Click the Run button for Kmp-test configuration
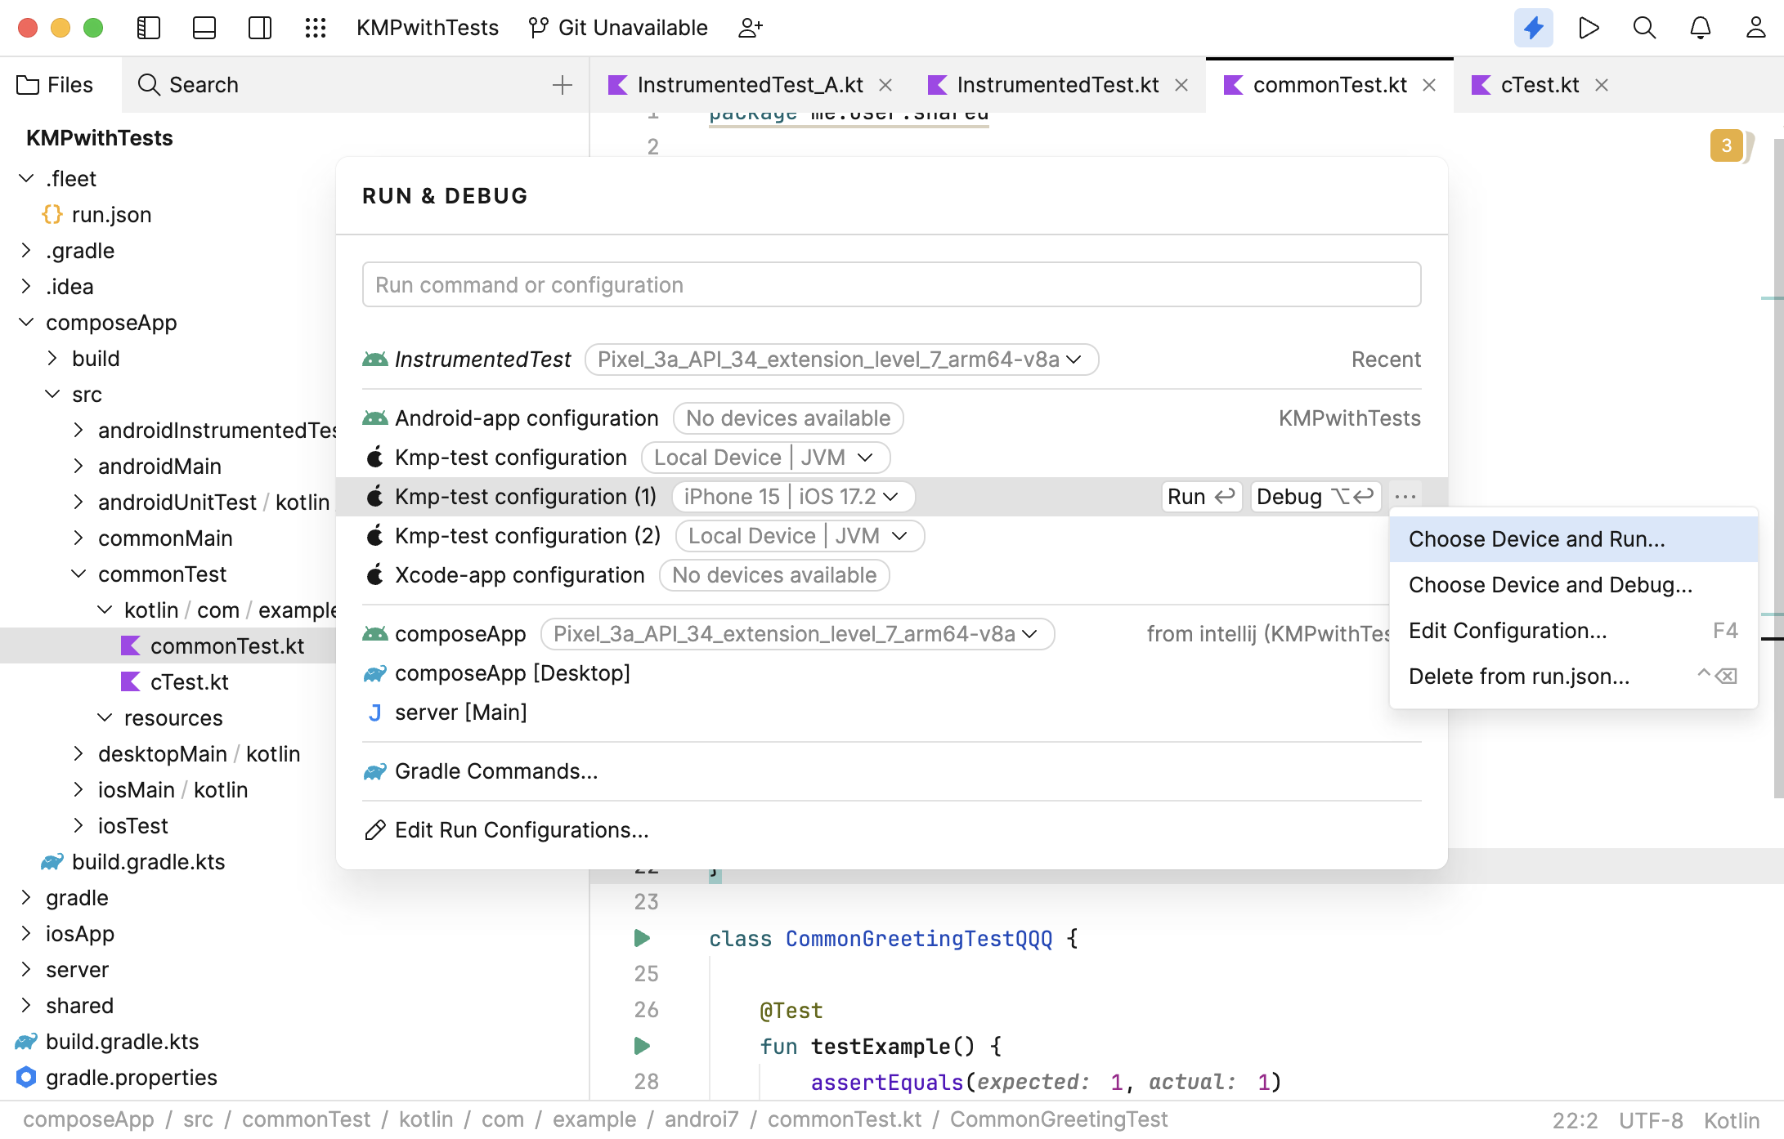Viewport: 1784px width, 1139px height. [x=1199, y=496]
